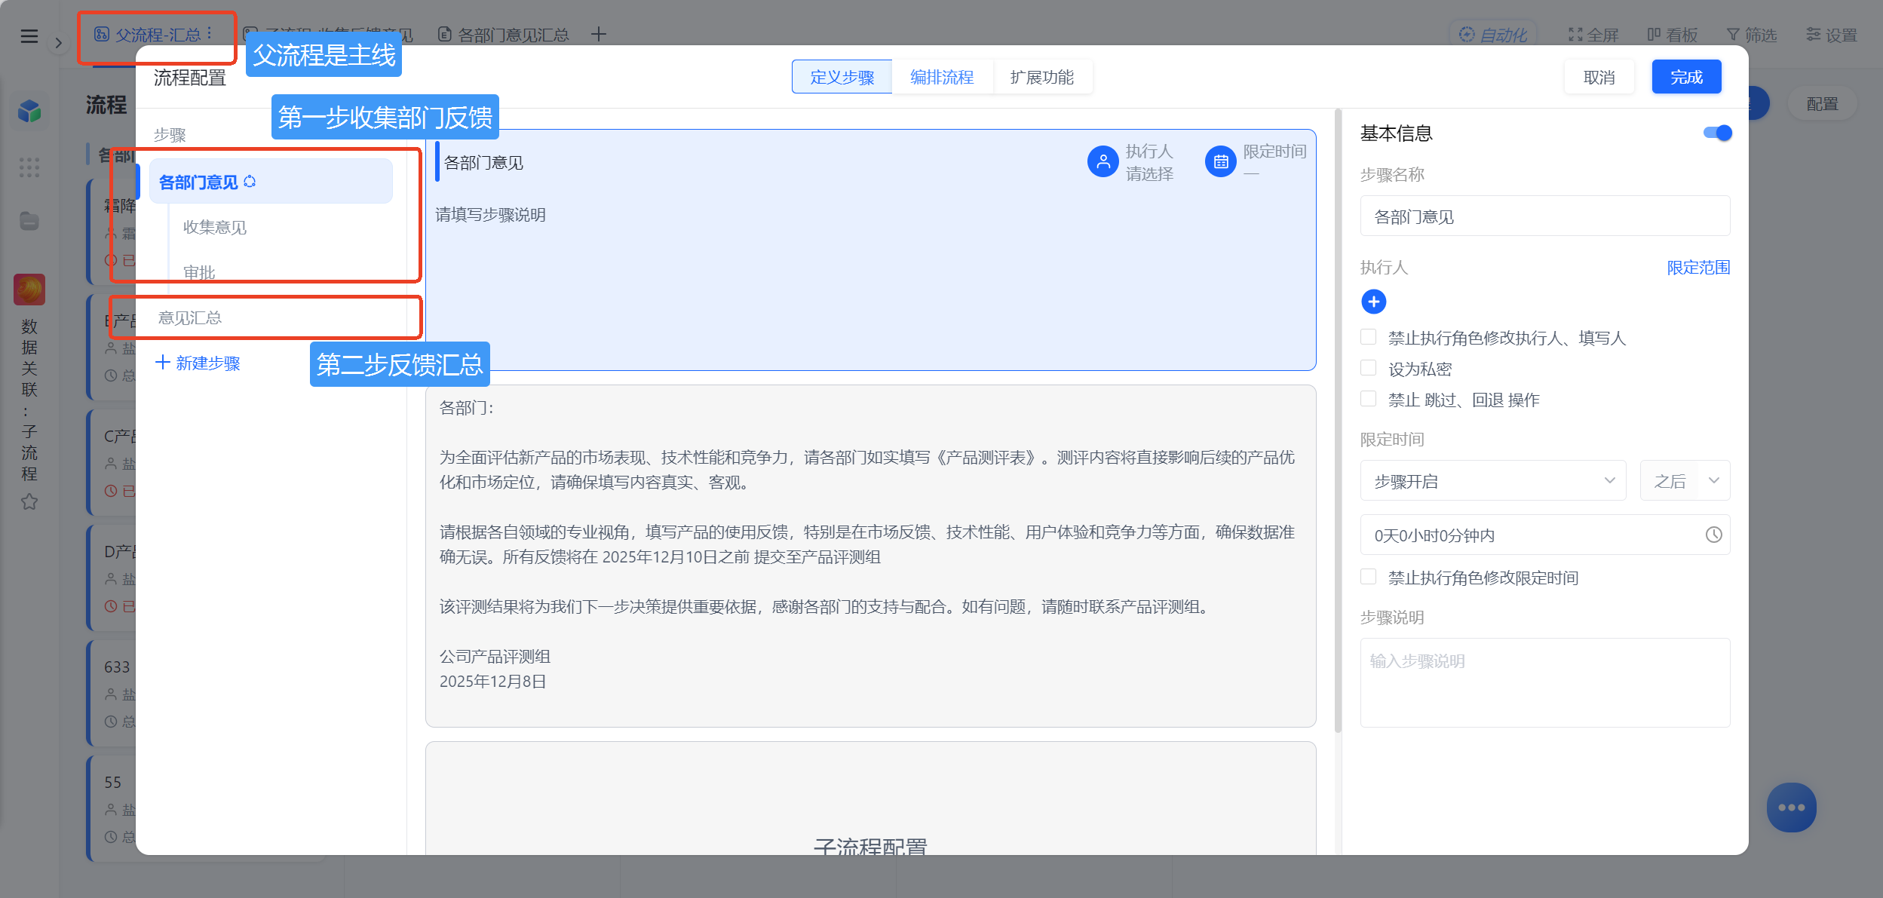The image size is (1883, 898).
Task: Open the apps grid icon in sidebar
Action: [x=29, y=167]
